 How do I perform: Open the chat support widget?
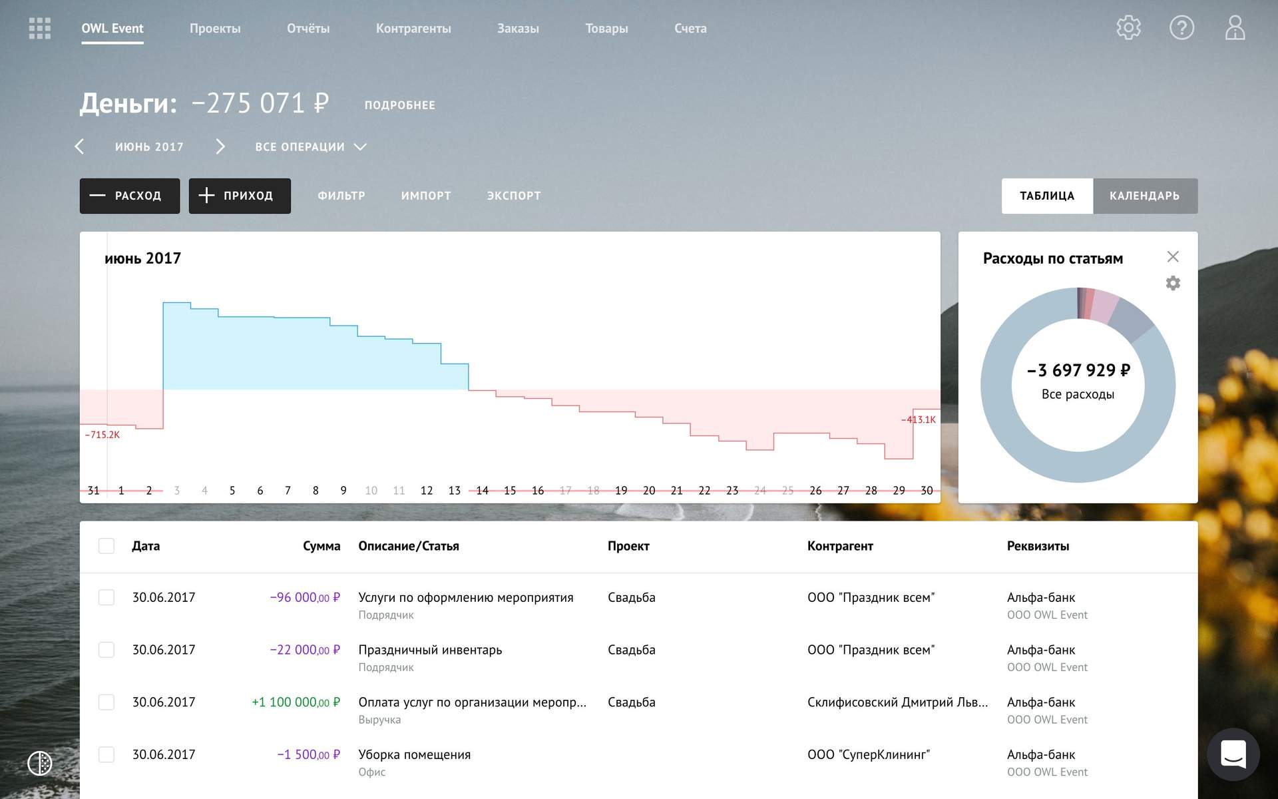tap(1233, 754)
